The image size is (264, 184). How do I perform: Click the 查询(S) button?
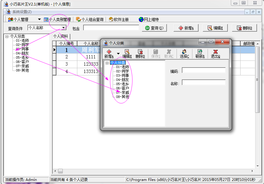click(x=154, y=28)
